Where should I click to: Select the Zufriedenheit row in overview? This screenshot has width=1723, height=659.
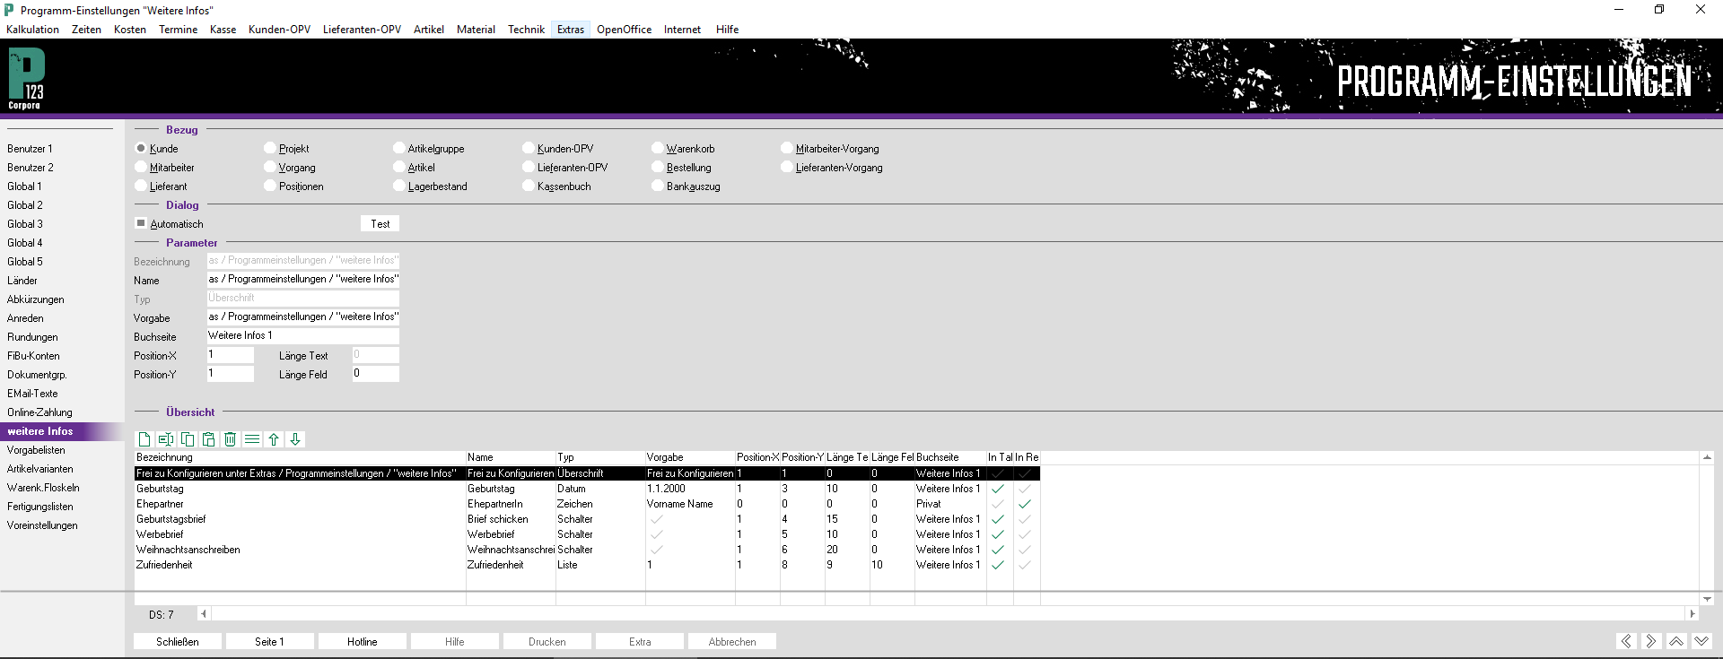click(x=587, y=565)
